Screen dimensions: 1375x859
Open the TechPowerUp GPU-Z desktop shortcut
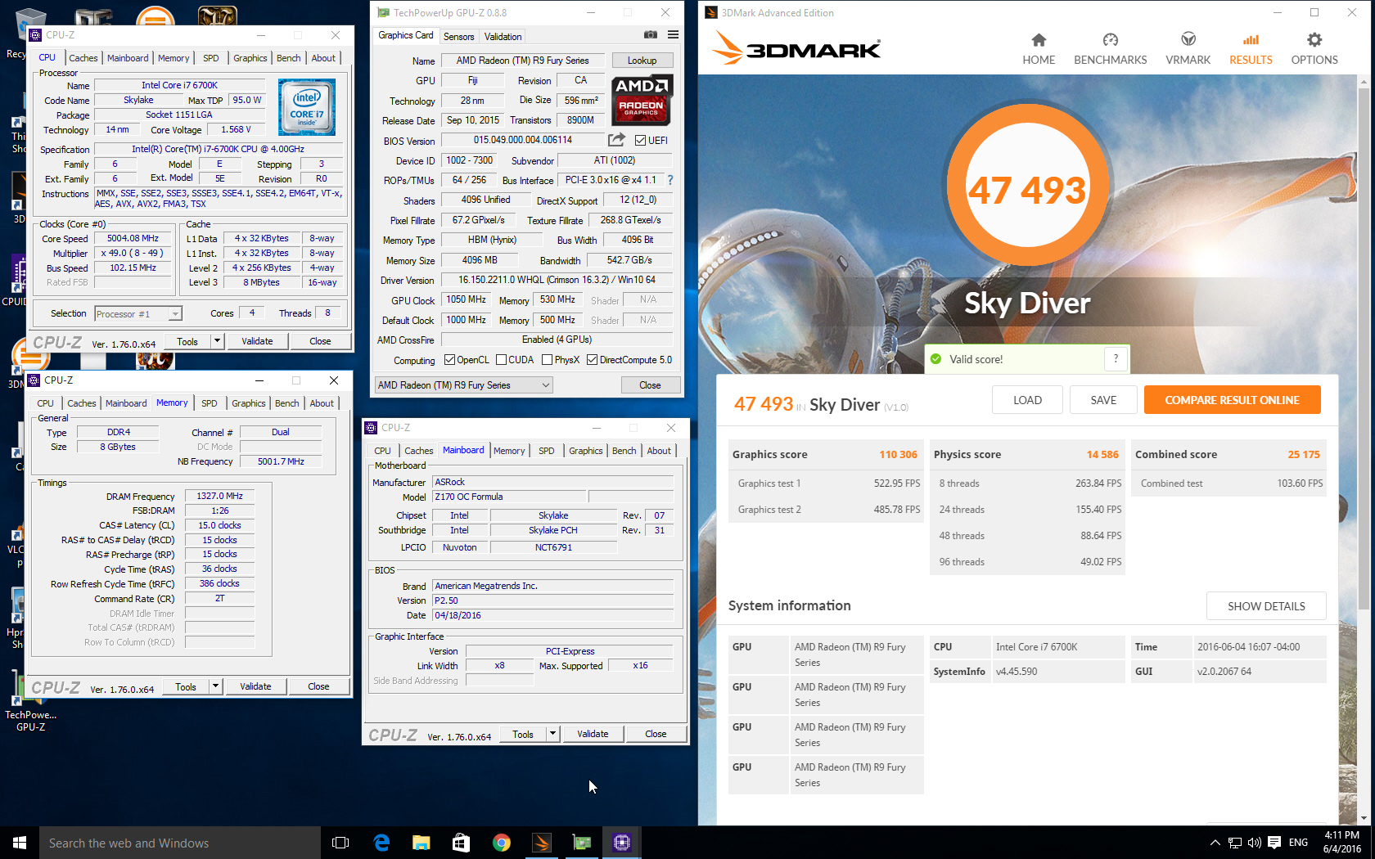[x=30, y=702]
